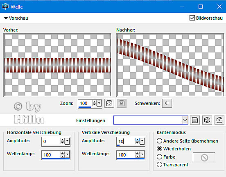Click the disabled Farbe color swatch
226x177 pixels.
pos(204,157)
